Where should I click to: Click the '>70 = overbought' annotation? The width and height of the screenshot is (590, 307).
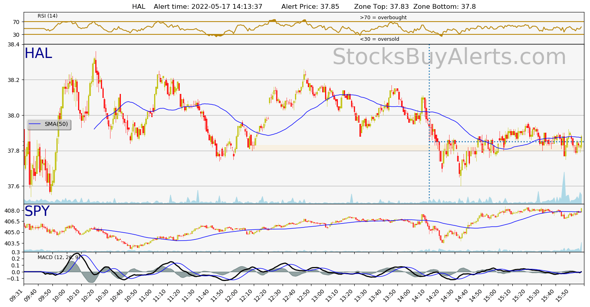click(383, 18)
